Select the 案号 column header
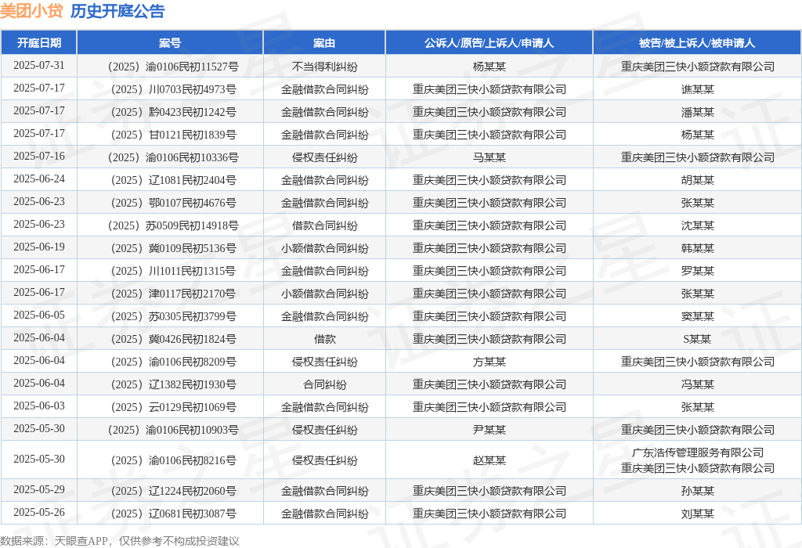Viewport: 802px width, 548px height. pyautogui.click(x=170, y=43)
